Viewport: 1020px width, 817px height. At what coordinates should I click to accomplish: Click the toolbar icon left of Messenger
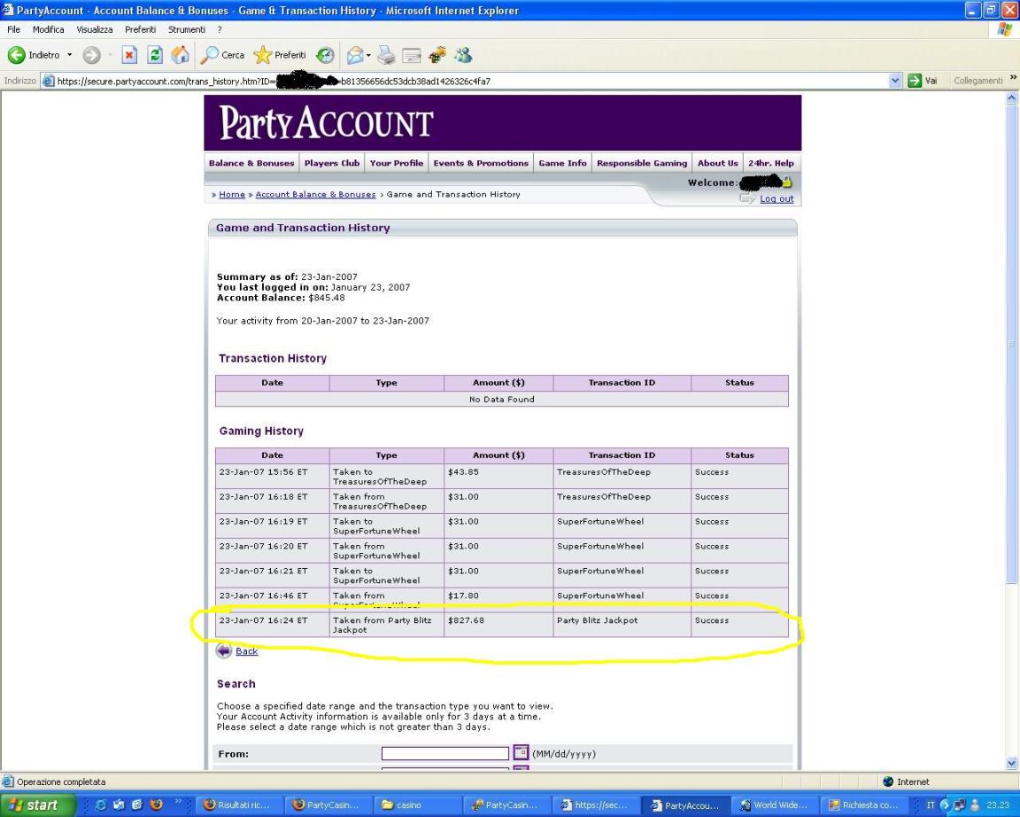click(437, 55)
